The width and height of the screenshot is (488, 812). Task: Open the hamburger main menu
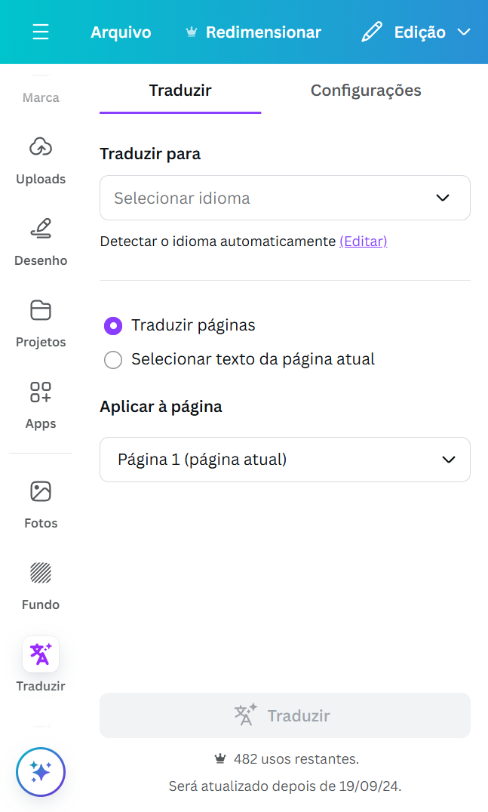pos(41,32)
